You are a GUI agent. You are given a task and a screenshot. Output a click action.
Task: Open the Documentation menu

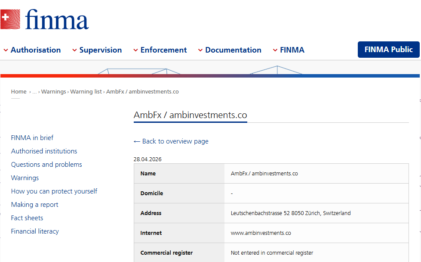pos(234,50)
